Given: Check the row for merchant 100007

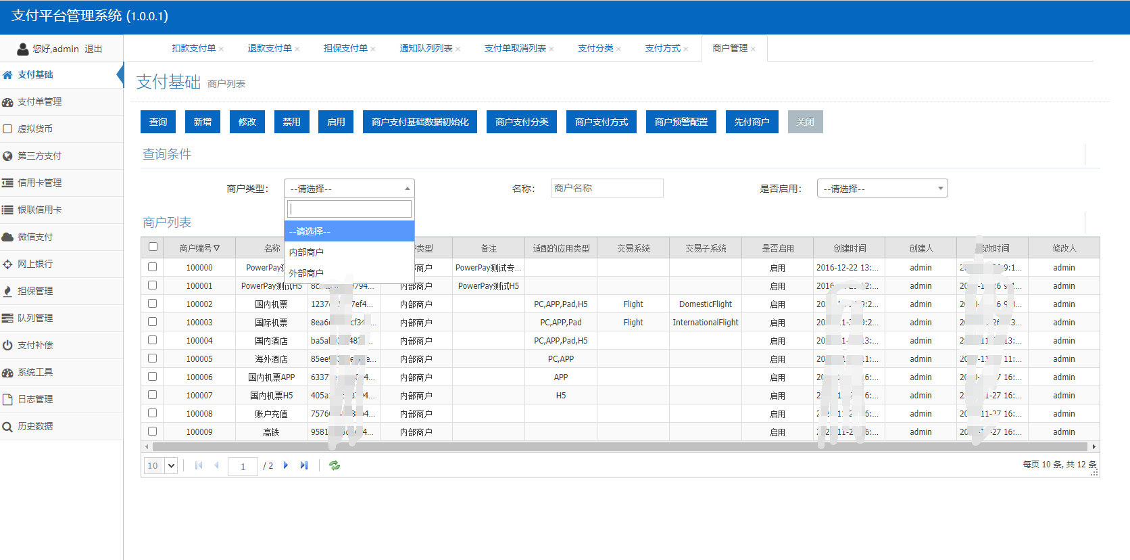Looking at the screenshot, I should [153, 395].
